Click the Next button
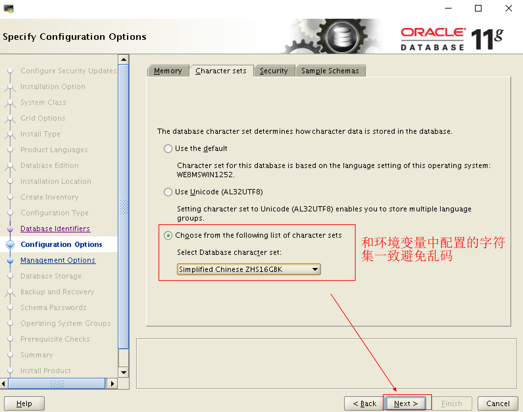This screenshot has height=412, width=523. [406, 403]
